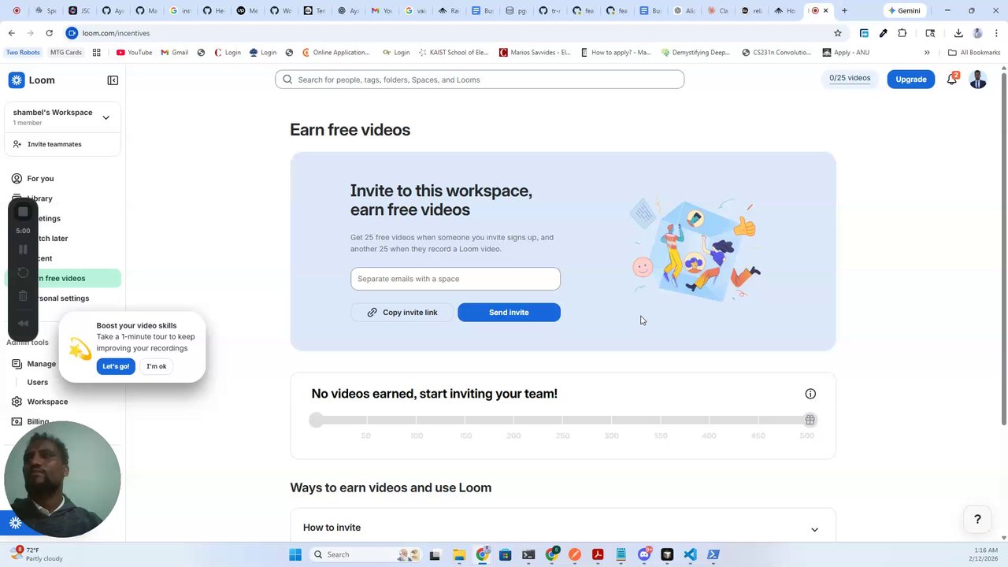Open the MTG Cards bookmark folder

click(65, 53)
